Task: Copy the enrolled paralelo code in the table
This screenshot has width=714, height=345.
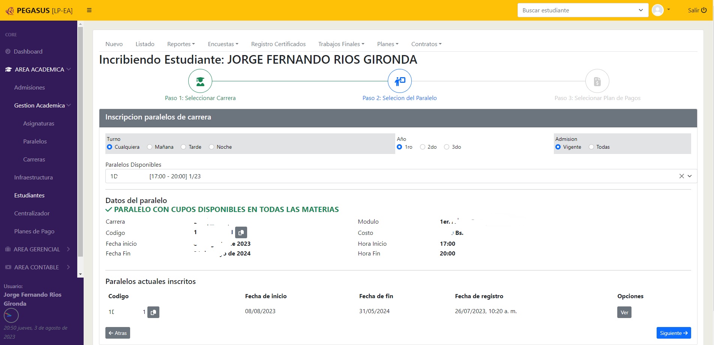Action: tap(153, 312)
